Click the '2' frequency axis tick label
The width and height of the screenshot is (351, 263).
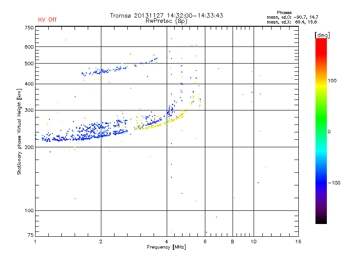[x=101, y=242]
